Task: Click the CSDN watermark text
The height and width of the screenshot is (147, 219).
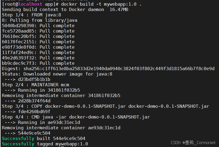Action: tap(193, 143)
